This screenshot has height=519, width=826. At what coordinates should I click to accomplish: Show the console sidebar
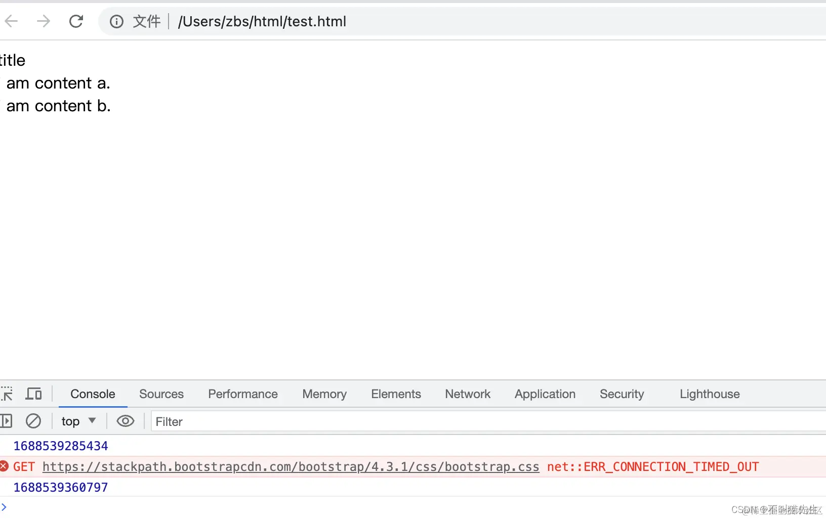coord(6,421)
